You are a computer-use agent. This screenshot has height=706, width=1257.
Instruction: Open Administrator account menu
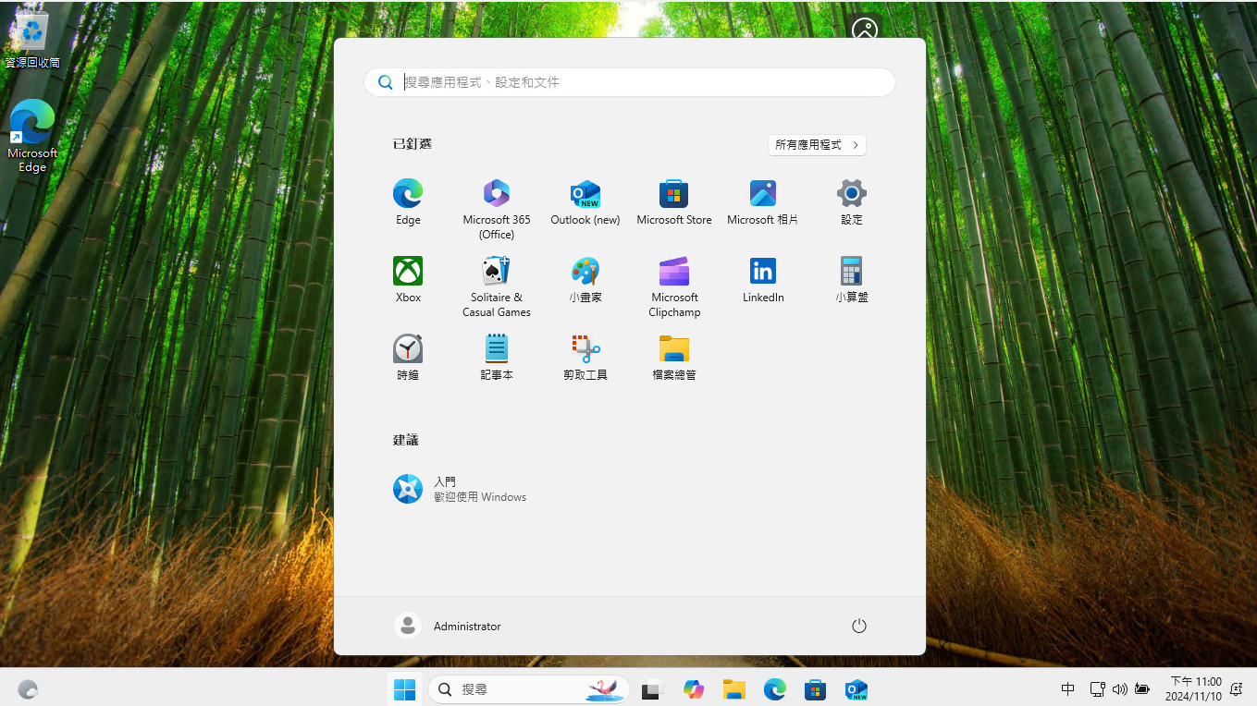[449, 626]
